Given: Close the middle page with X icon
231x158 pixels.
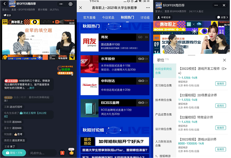Looking at the screenshot, I should coord(80,8).
